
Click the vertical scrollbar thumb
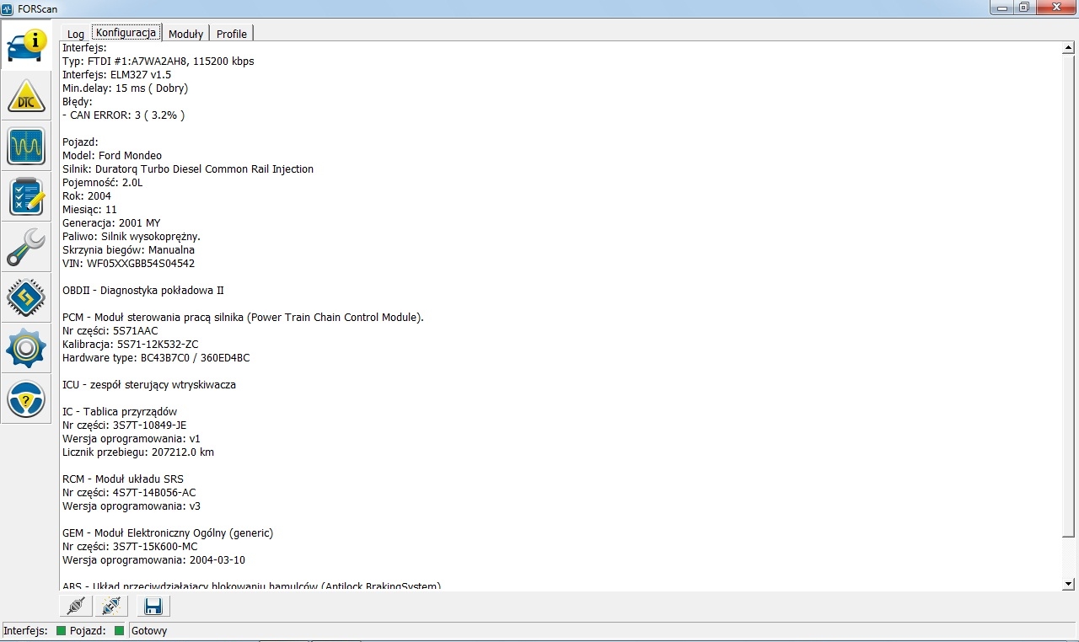tap(1068, 295)
